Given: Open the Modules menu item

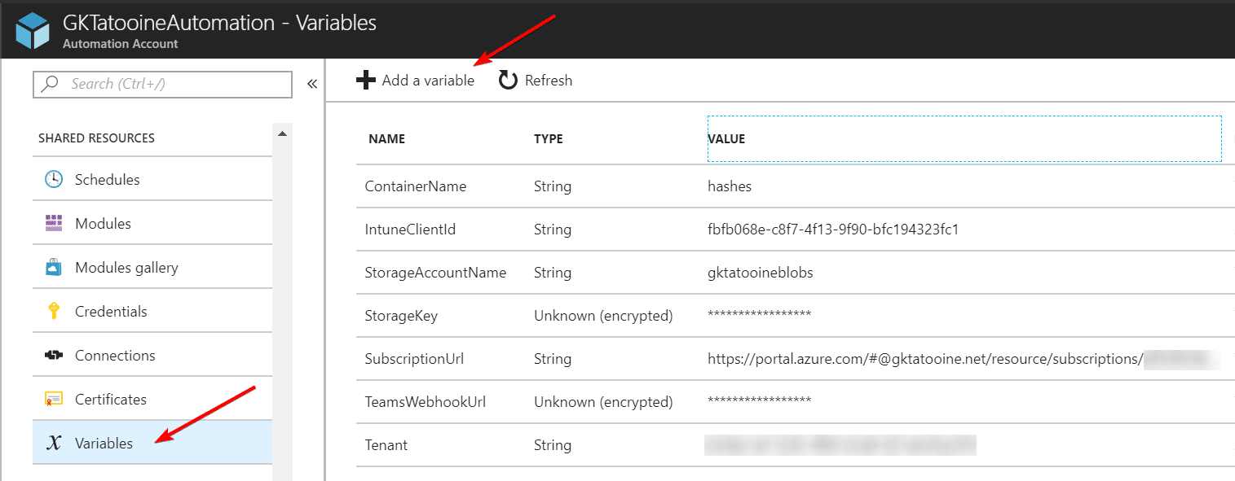Looking at the screenshot, I should tap(152, 223).
